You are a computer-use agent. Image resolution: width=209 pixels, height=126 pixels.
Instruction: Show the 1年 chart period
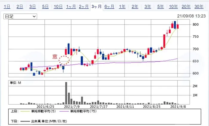(122, 7)
